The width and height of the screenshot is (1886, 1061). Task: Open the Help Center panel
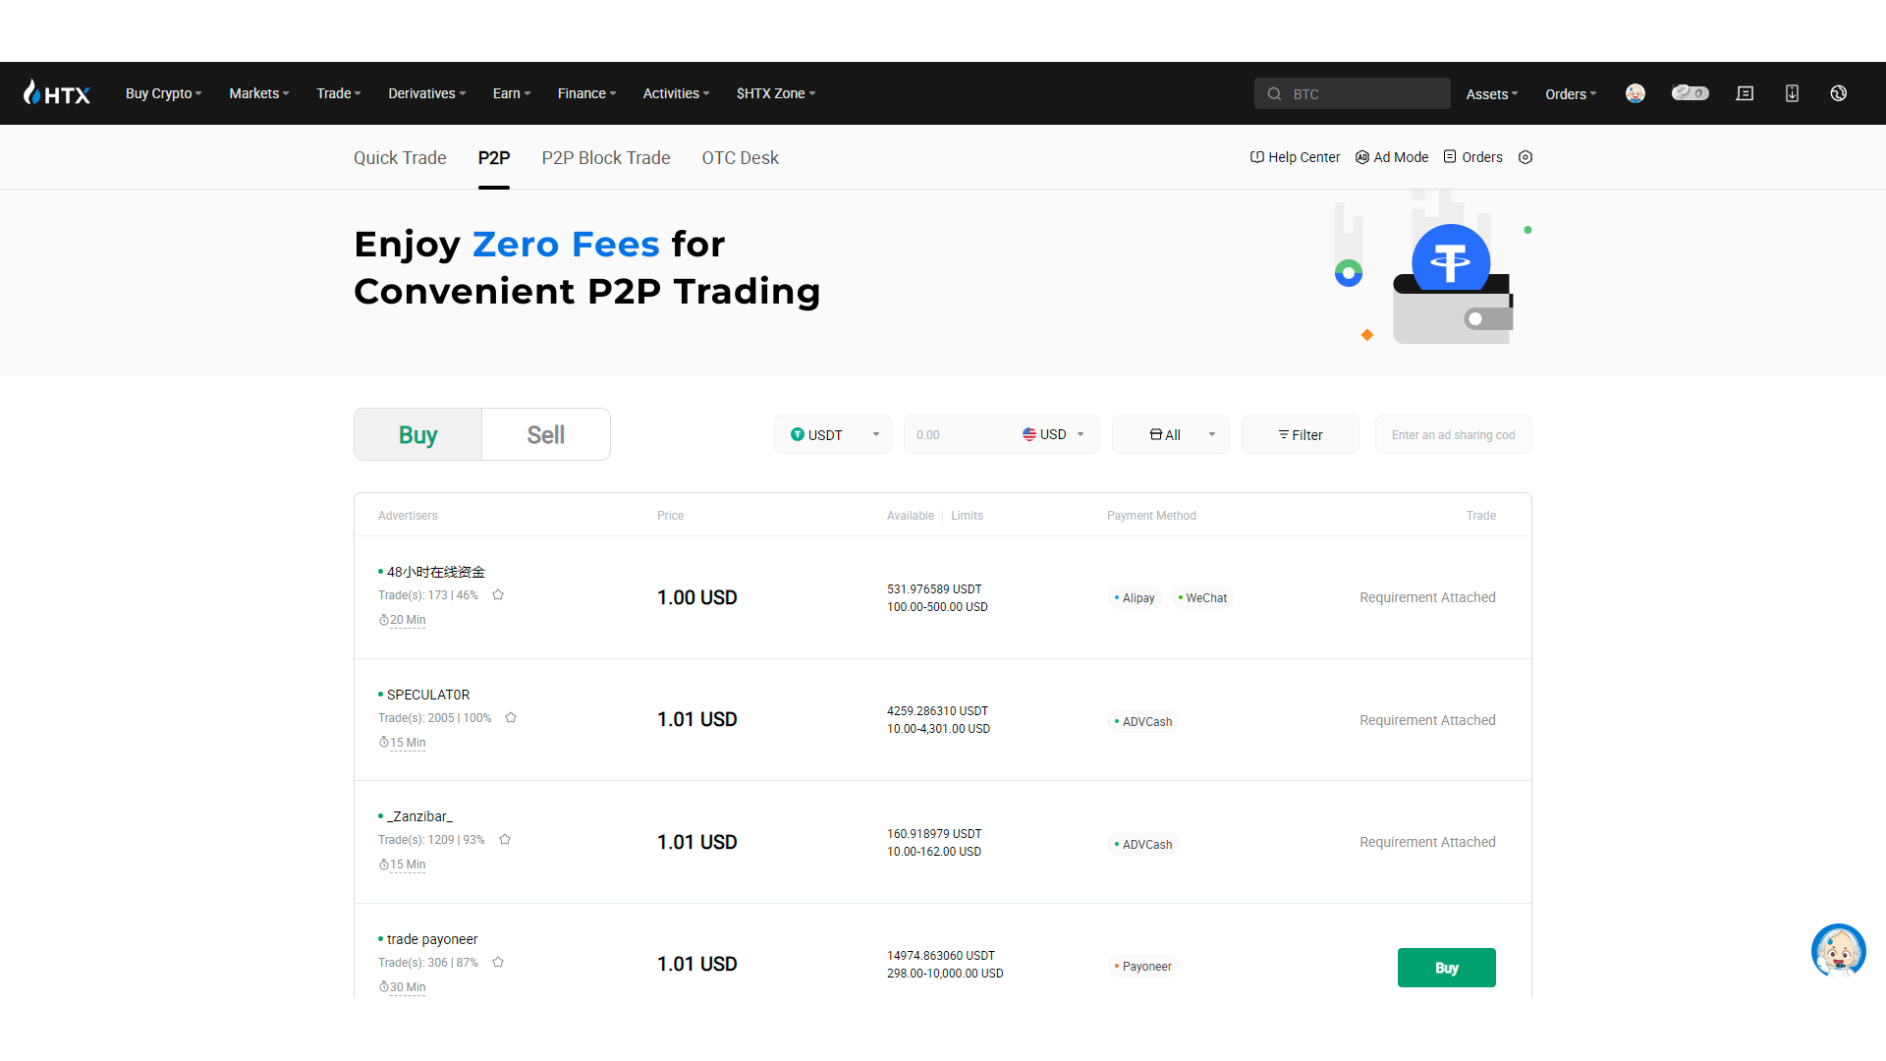click(x=1297, y=157)
